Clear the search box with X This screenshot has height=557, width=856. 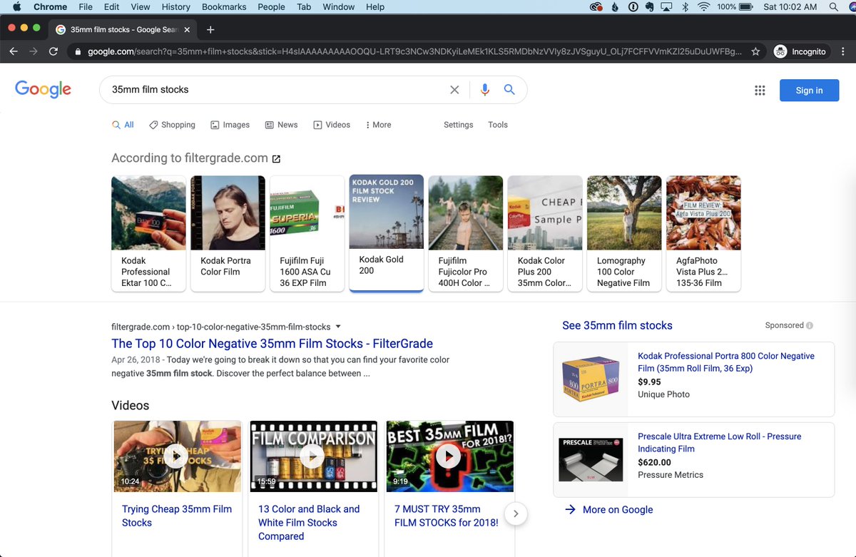click(x=454, y=90)
